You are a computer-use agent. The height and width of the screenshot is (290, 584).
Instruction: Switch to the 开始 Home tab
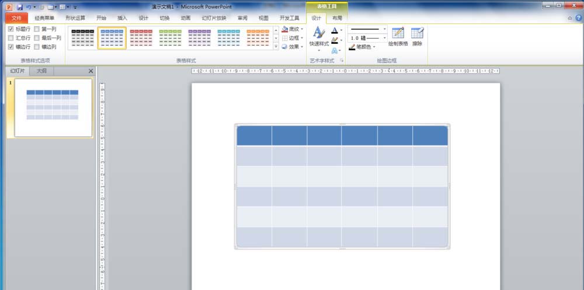101,18
